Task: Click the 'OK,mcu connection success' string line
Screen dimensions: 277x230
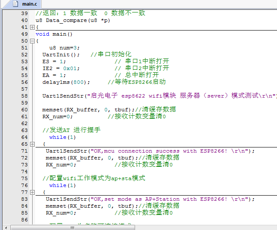Action: [x=150, y=151]
